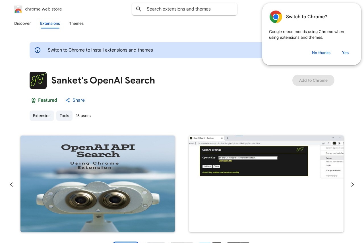Click Sanket's OpenAI Search extension logo
Screen dimensions: 364x243
[38, 80]
